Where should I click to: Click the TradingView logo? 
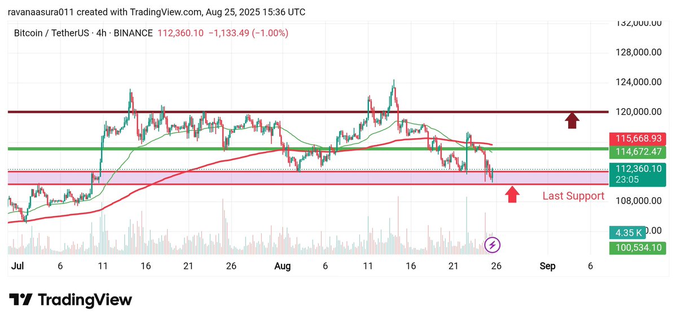[x=71, y=300]
